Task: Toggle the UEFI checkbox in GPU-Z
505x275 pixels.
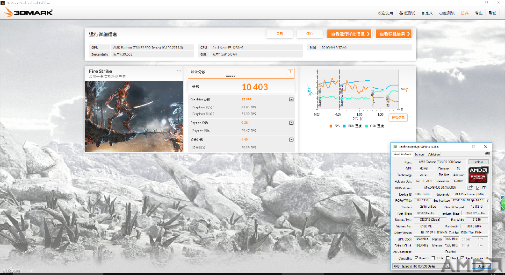Action: [477, 188]
